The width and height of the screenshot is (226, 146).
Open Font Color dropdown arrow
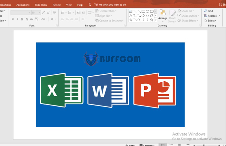tap(55, 19)
